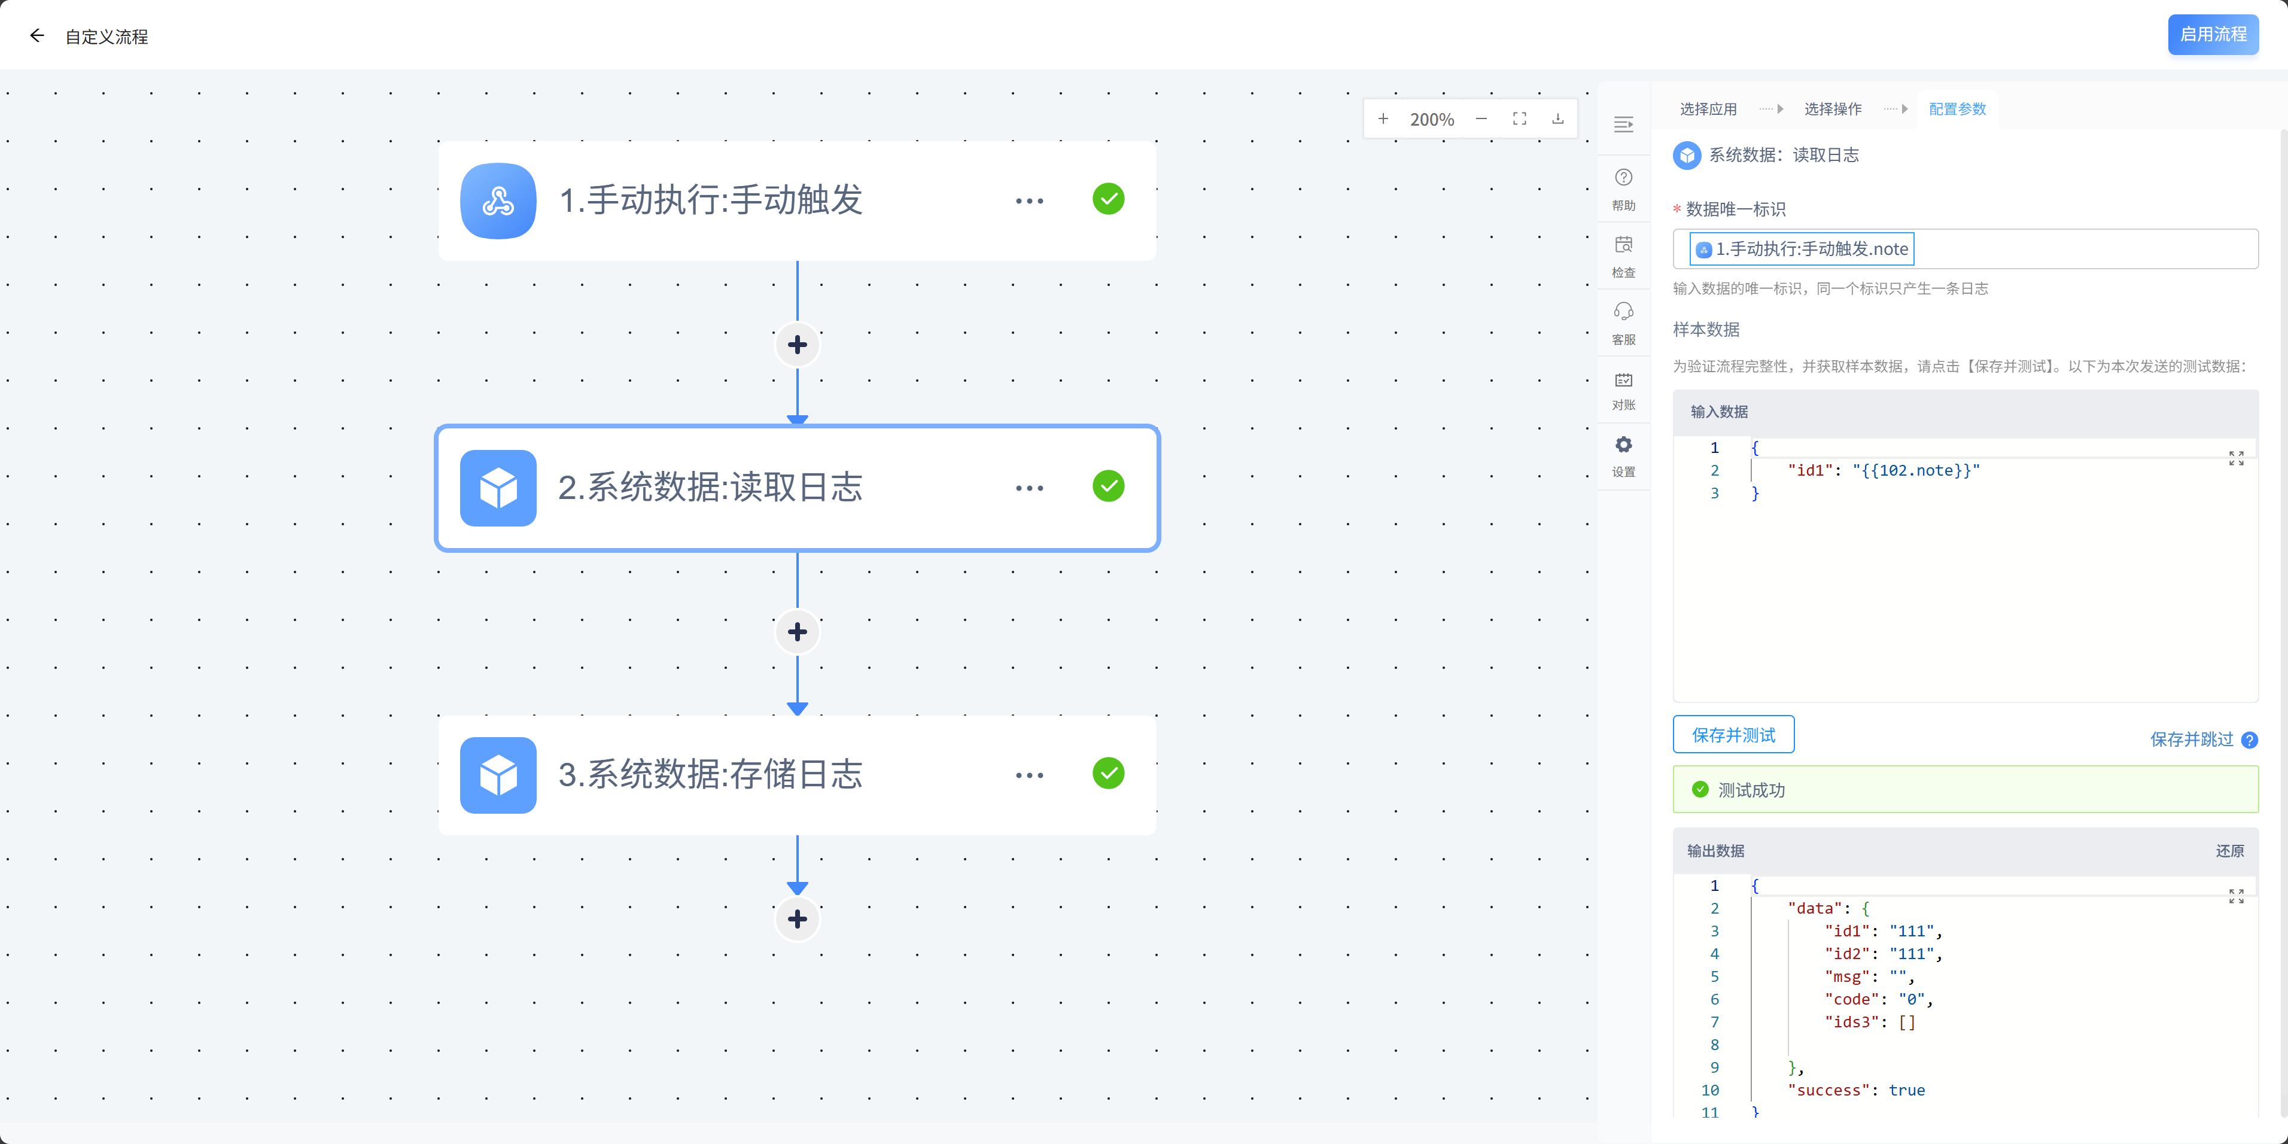Click the 保存并测试 button
Image resolution: width=2288 pixels, height=1144 pixels.
pyautogui.click(x=1733, y=735)
